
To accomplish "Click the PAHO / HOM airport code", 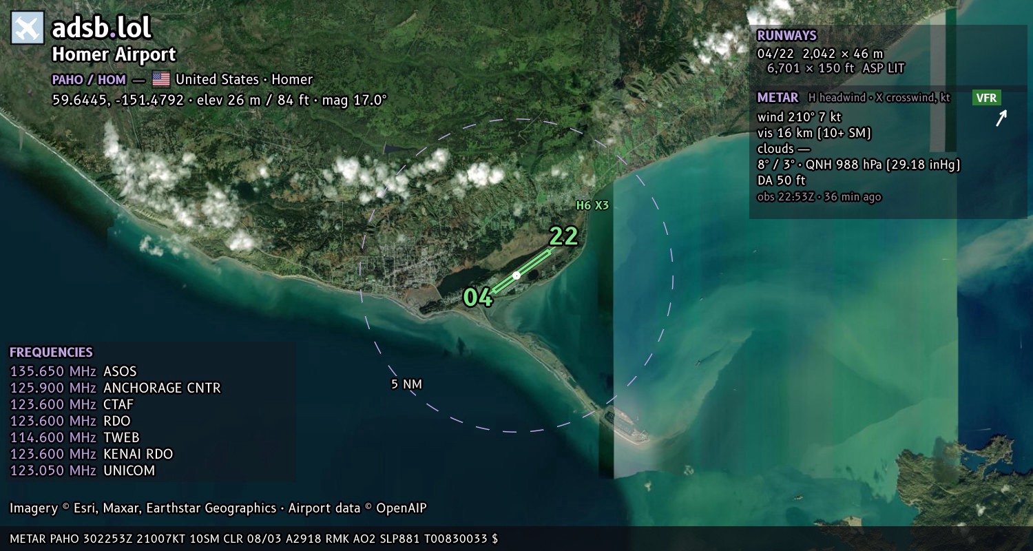I will coord(89,80).
